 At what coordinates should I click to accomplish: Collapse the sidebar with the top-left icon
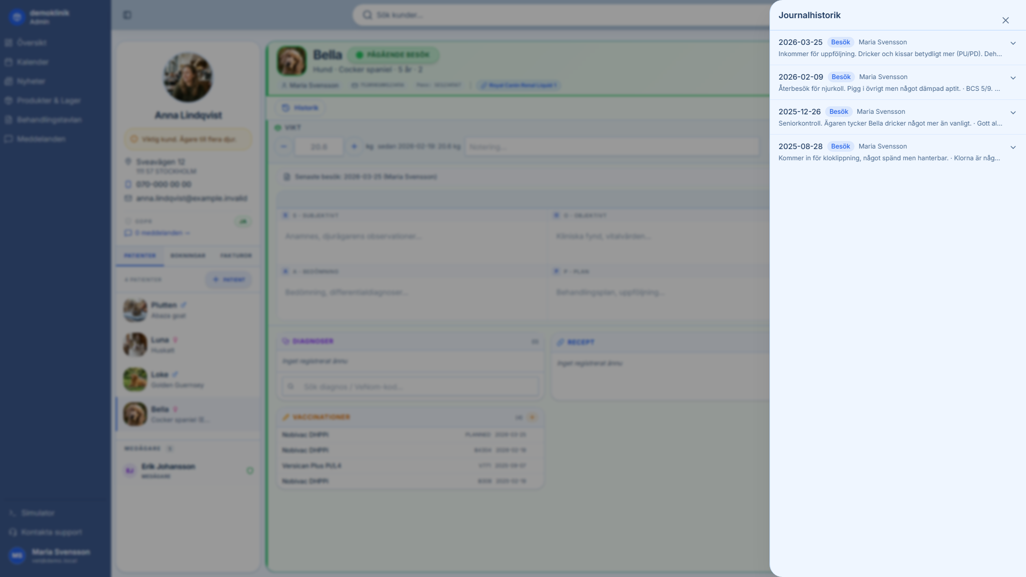pos(127,15)
